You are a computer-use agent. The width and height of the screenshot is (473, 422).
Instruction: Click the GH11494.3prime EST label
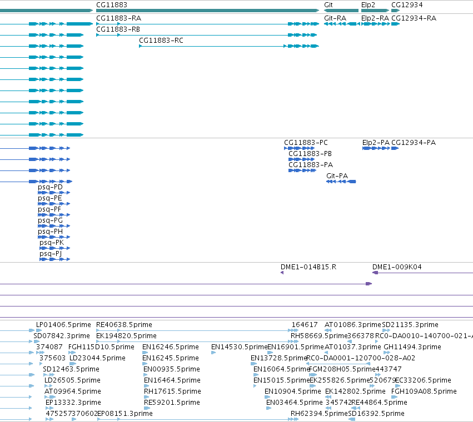tap(412, 347)
